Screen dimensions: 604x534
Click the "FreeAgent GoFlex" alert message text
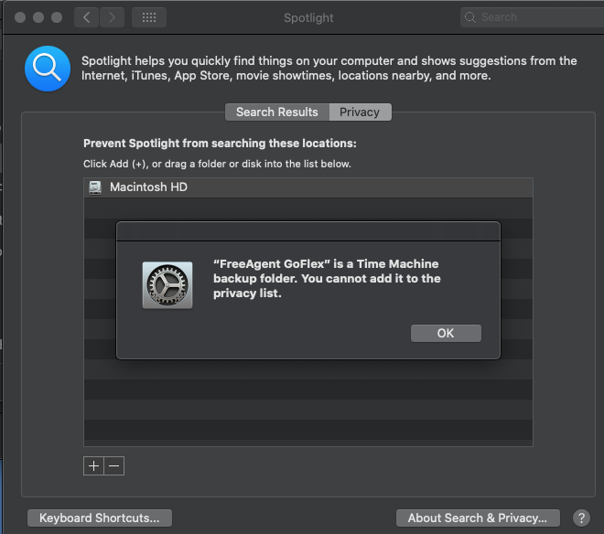327,278
